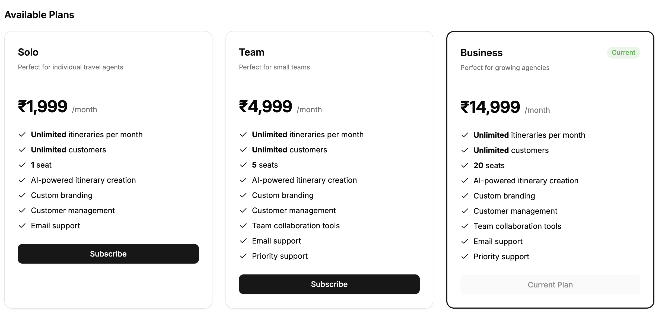This screenshot has height=320, width=662.
Task: Subscribe to the Solo plan
Action: pos(108,254)
